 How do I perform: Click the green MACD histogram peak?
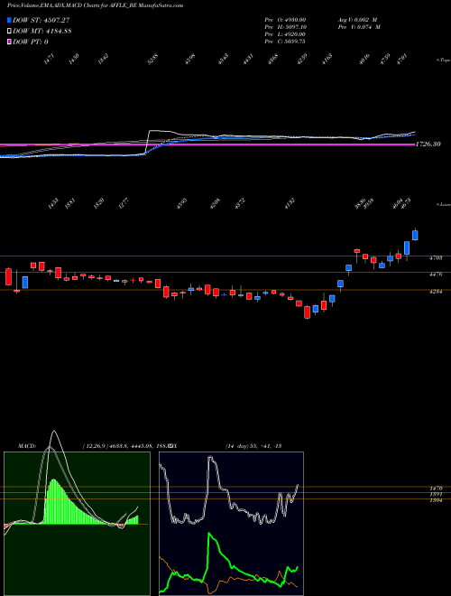tap(52, 502)
